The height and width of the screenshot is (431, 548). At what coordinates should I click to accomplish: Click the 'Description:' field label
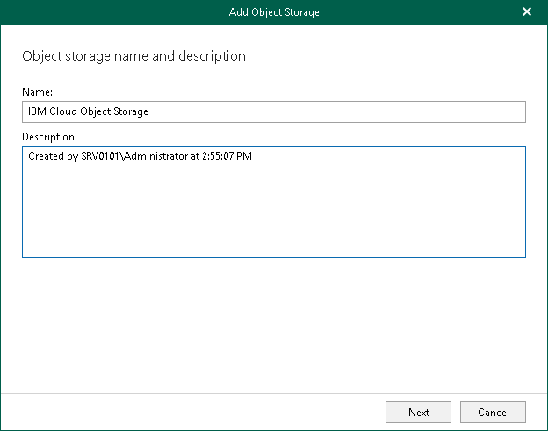(50, 137)
